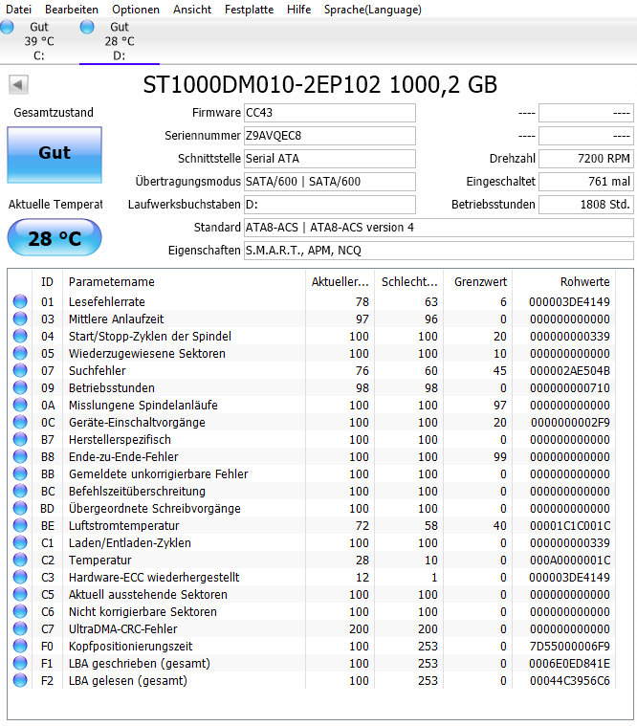Click status icon for Aktuell ausstehende Sektoren
Screen dimensions: 637x726
pos(20,595)
